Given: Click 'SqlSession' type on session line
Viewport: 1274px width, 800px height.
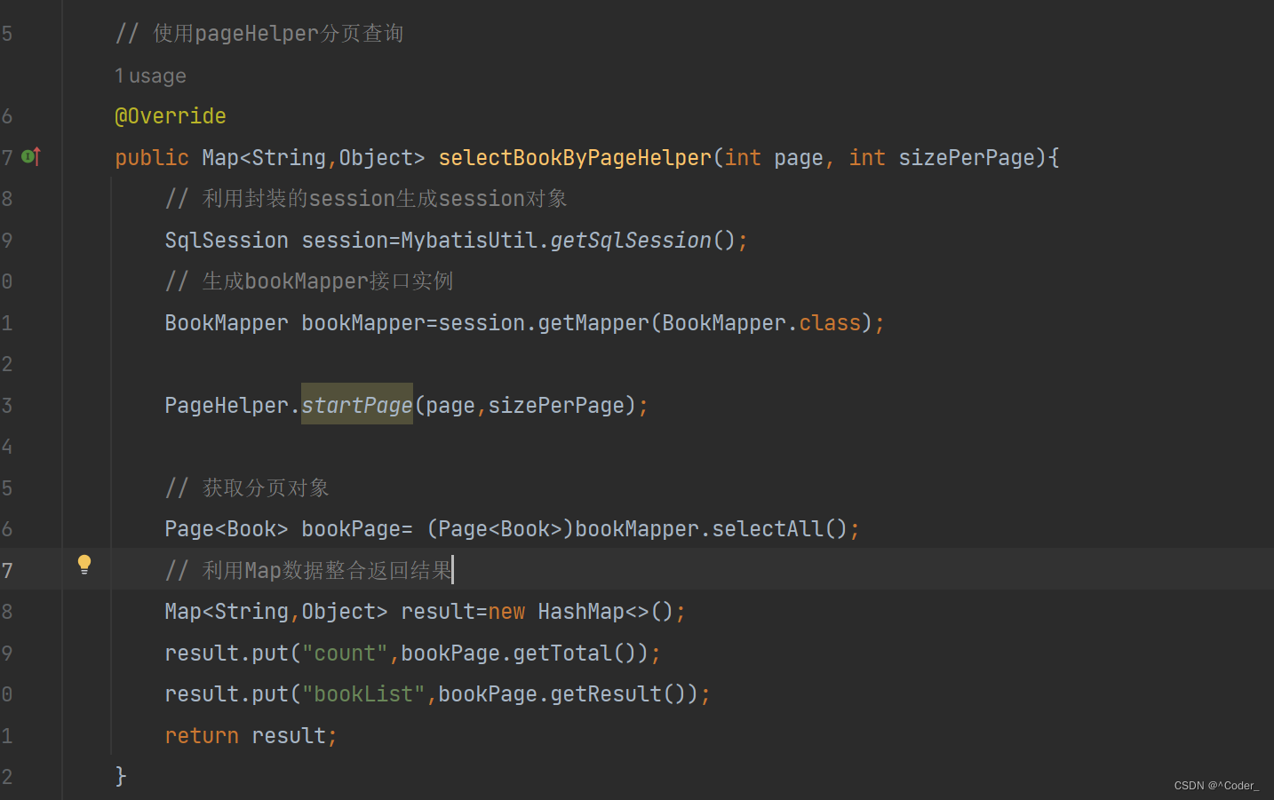Looking at the screenshot, I should tap(227, 240).
